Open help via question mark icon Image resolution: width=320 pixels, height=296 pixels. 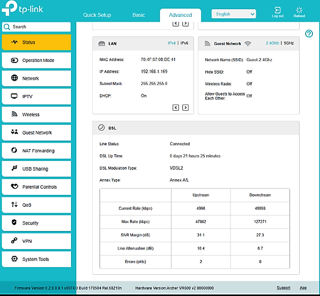point(309,34)
